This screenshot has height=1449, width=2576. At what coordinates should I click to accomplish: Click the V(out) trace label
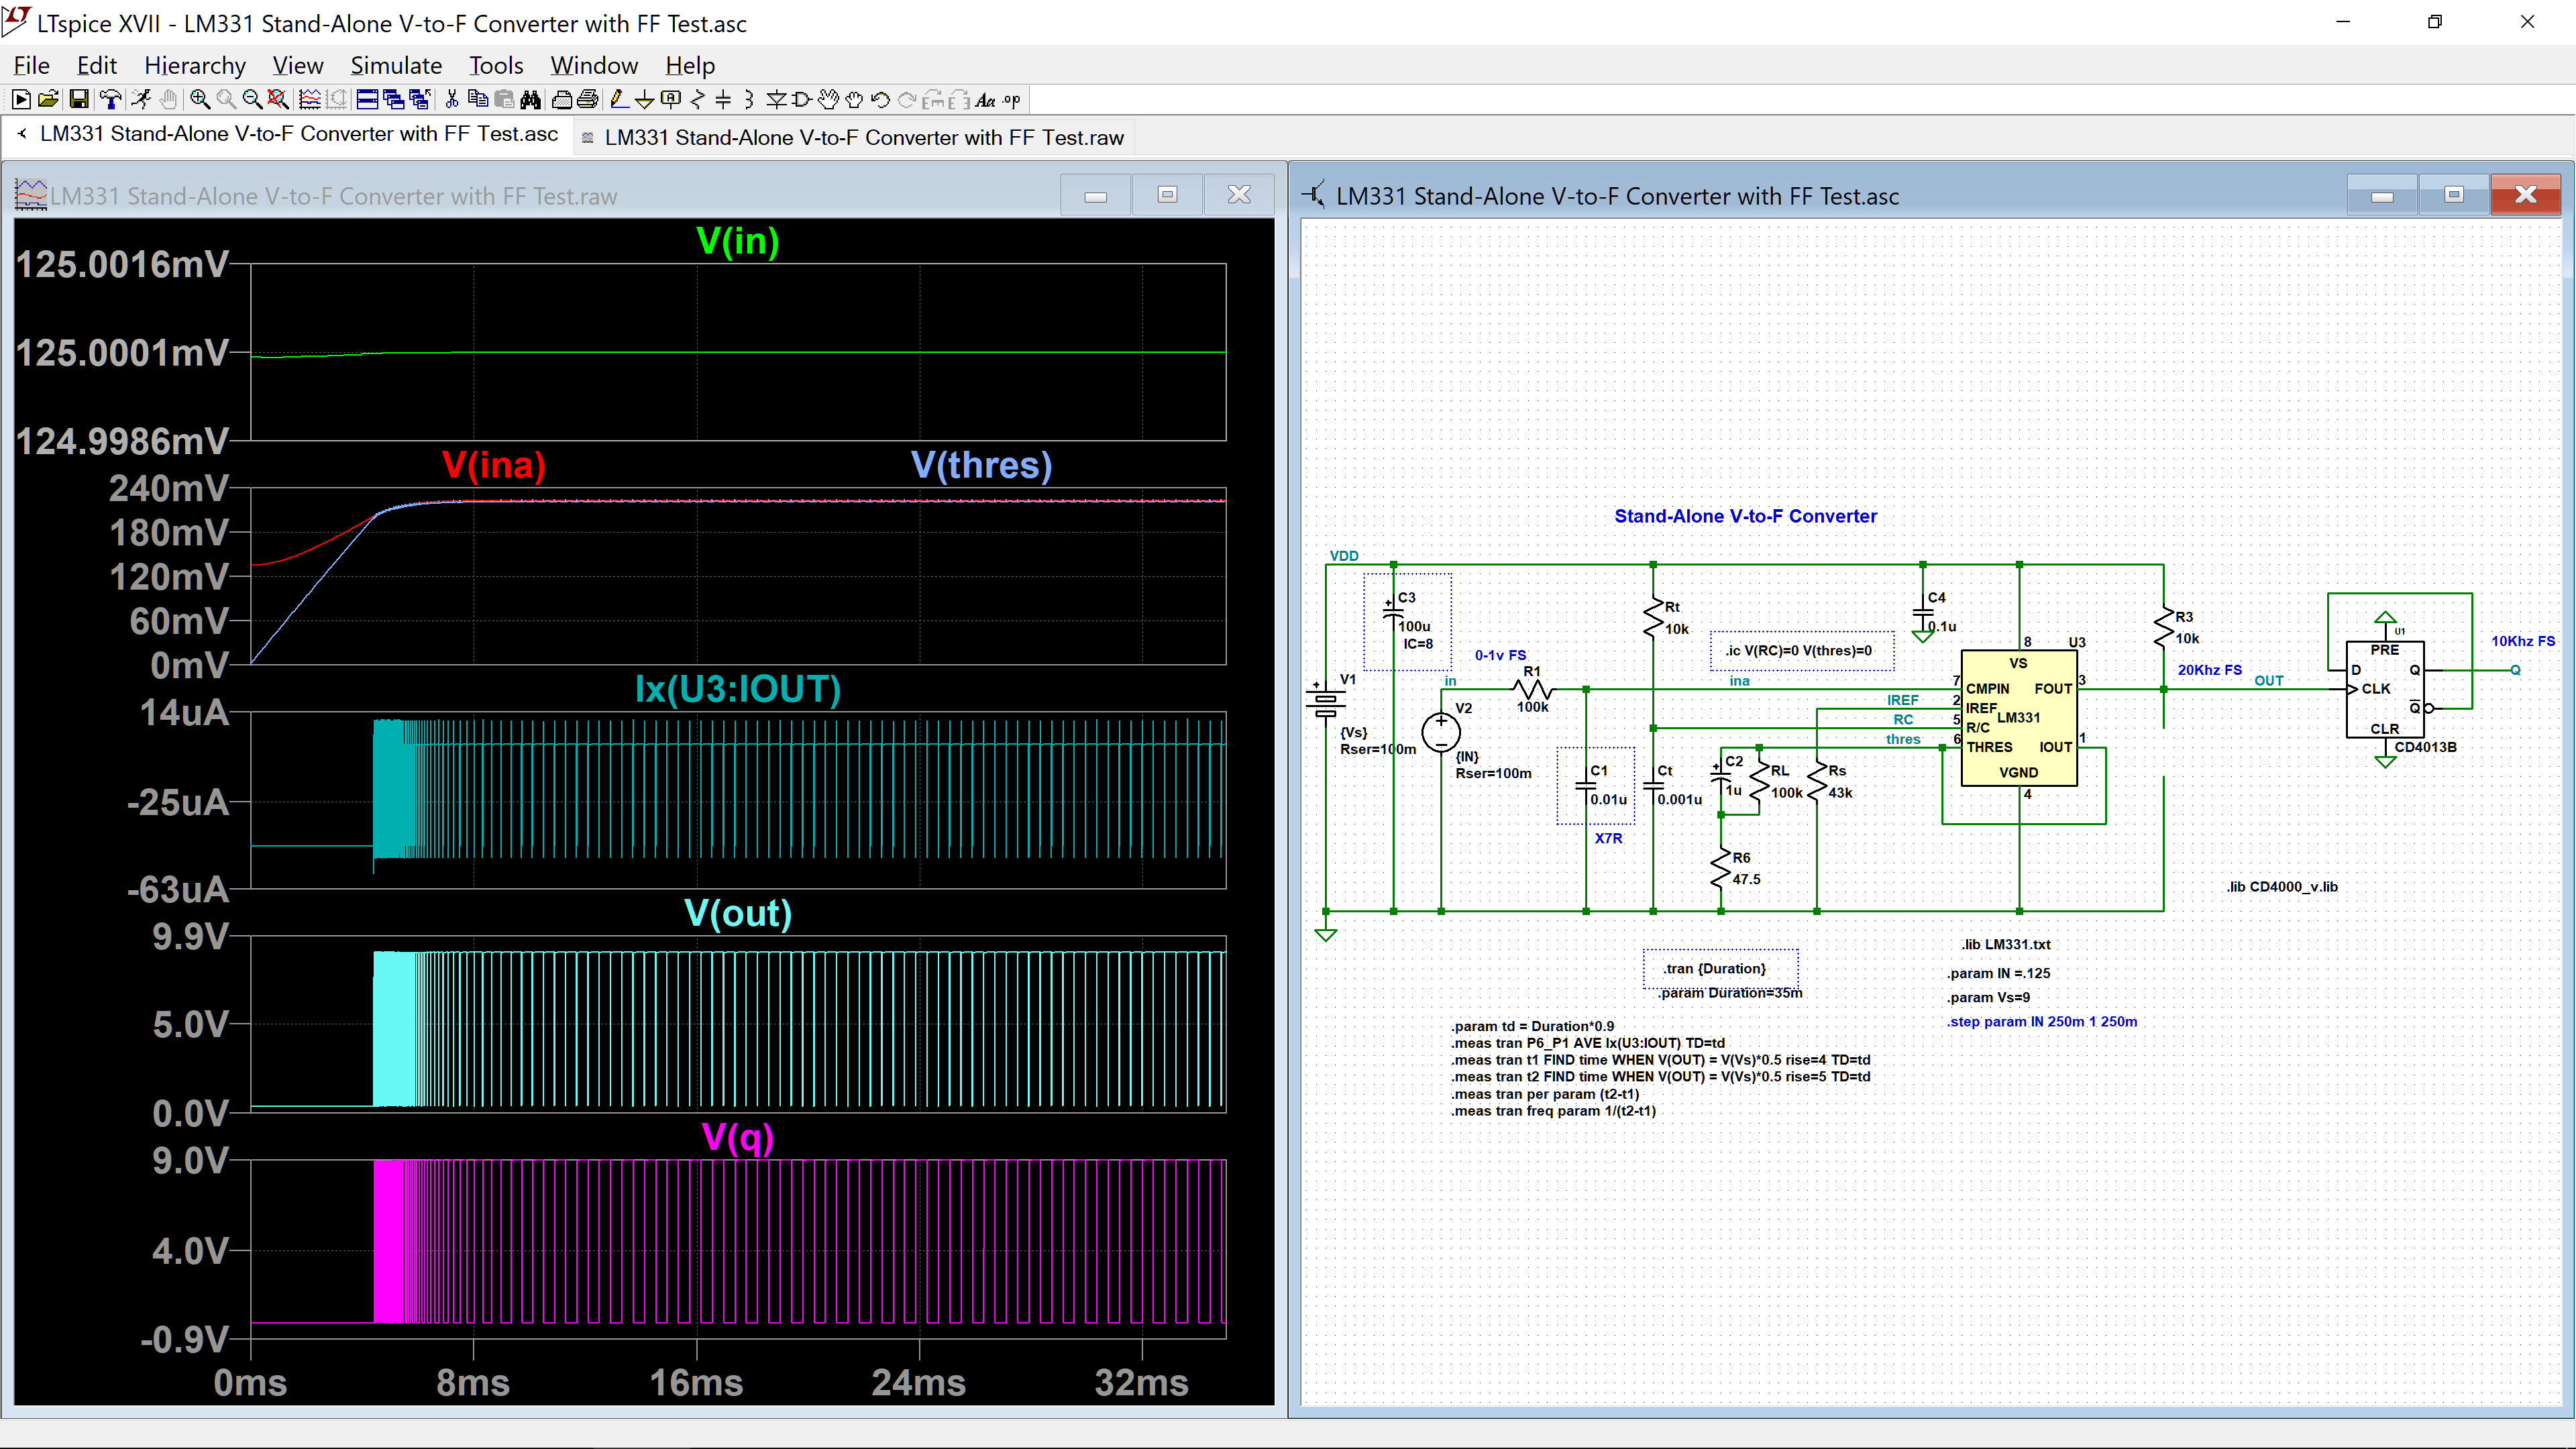tap(738, 913)
